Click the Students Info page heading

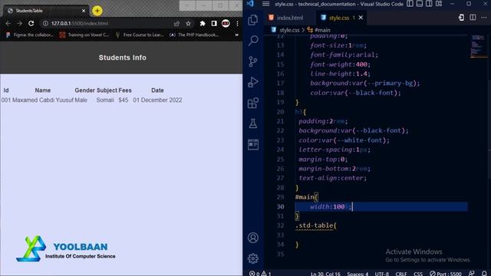[123, 58]
